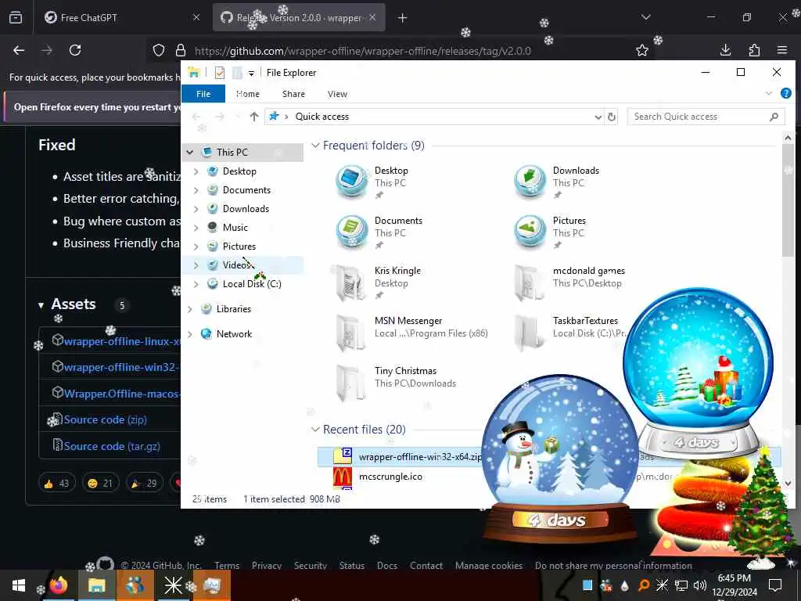801x601 pixels.
Task: Open Customize Quick Access Toolbar dropdown
Action: coord(251,73)
